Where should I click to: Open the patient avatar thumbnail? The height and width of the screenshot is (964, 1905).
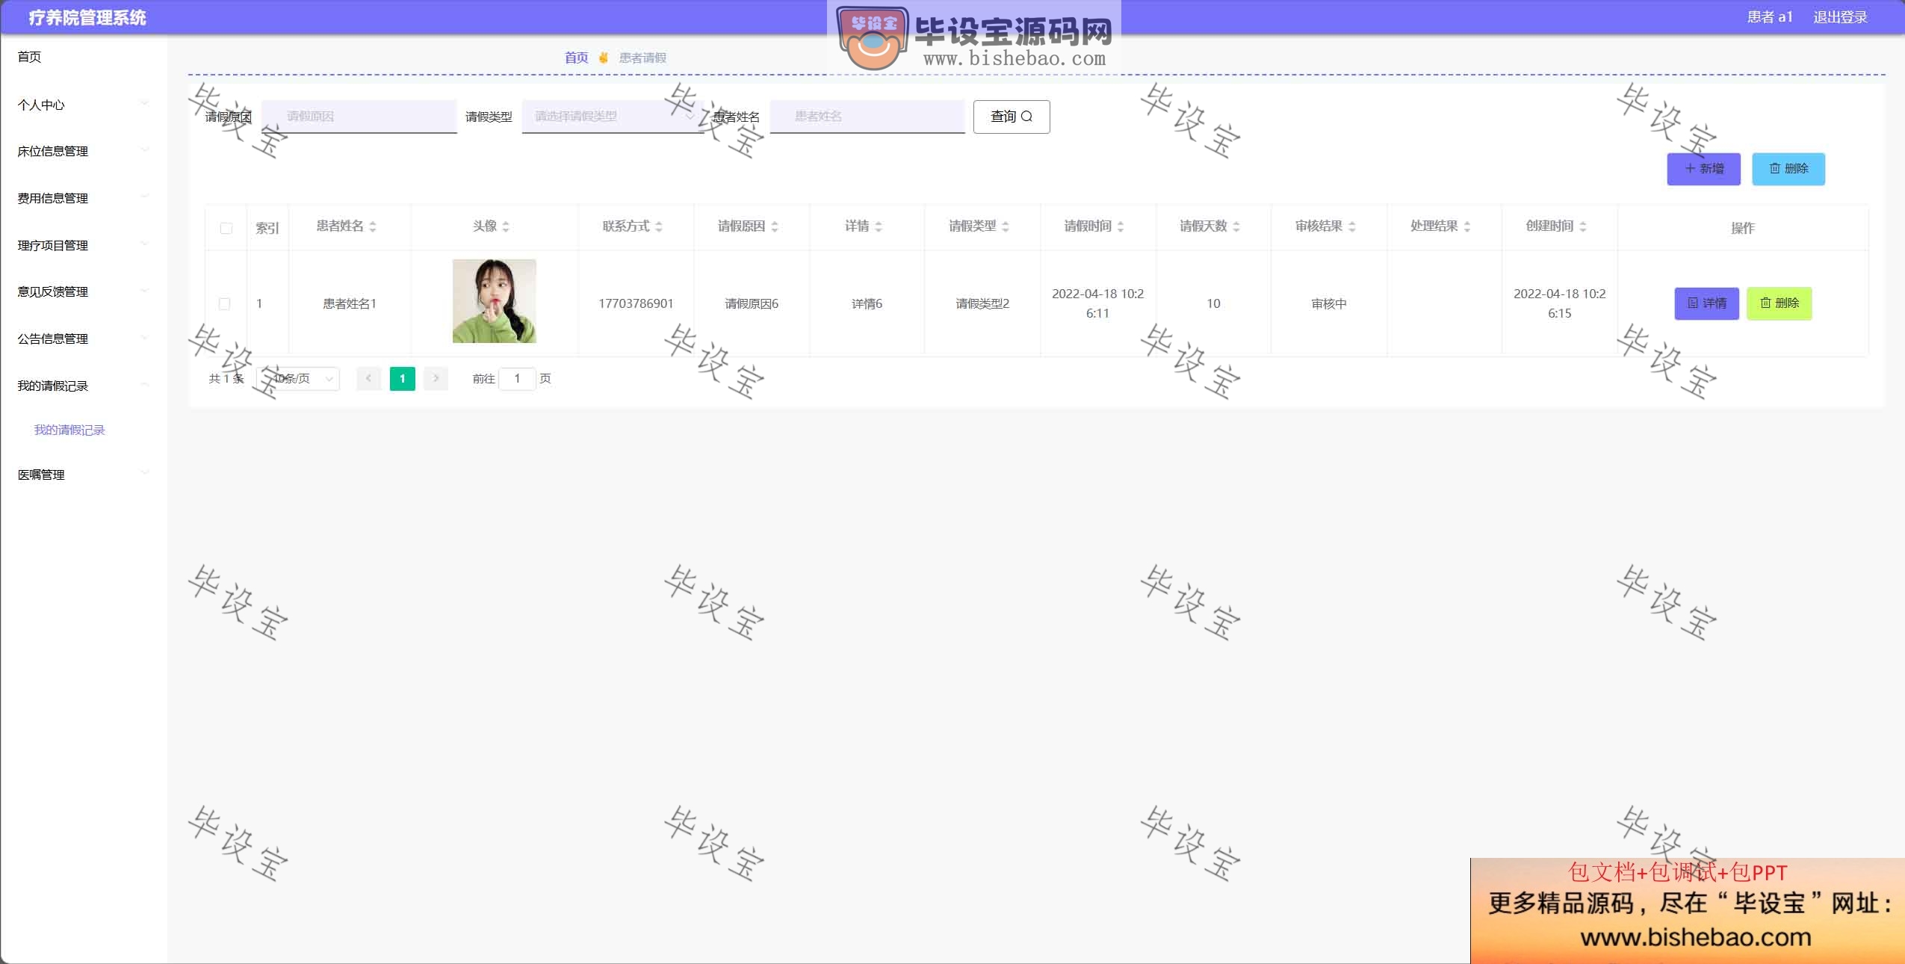(495, 301)
